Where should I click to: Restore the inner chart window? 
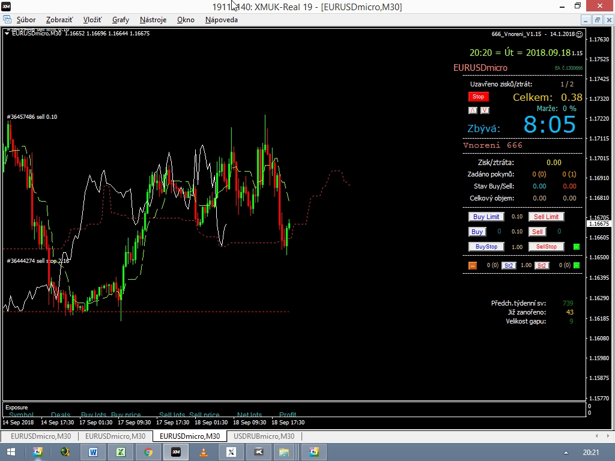coord(598,20)
